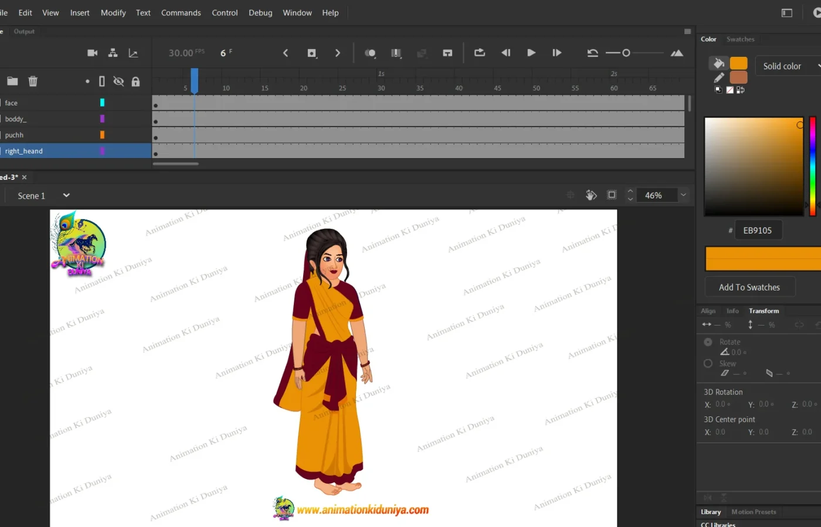Click the Add To Swatches button
The height and width of the screenshot is (527, 821).
tap(749, 287)
